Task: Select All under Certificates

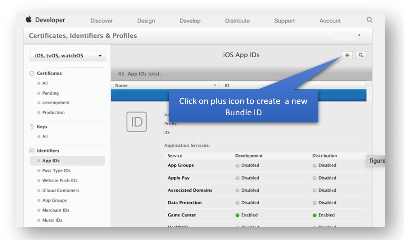Action: coord(45,83)
